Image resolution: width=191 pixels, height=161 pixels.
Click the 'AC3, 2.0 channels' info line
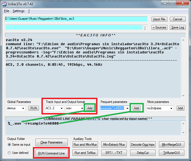tap(54, 65)
